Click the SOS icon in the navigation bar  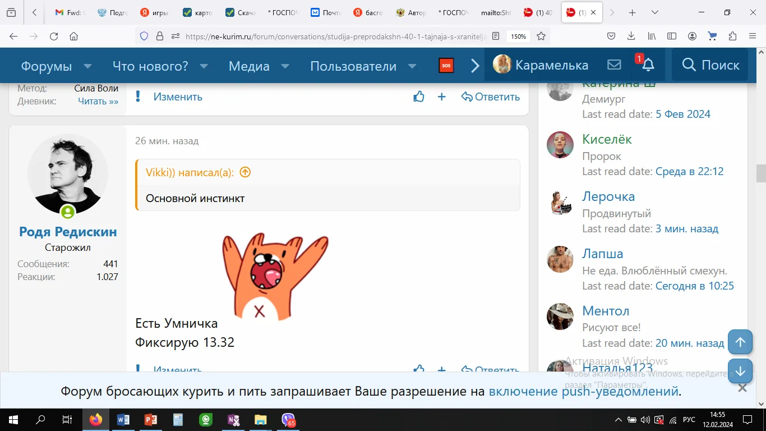[x=446, y=66]
